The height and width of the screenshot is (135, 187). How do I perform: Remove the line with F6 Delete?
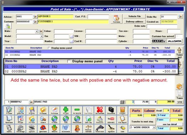[x=77, y=111]
